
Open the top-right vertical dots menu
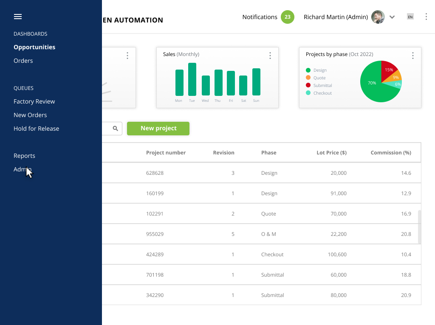pos(426,17)
